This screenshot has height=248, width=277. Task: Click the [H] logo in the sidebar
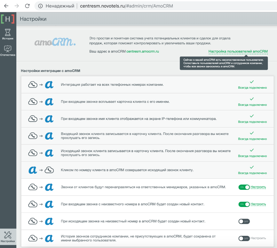[8, 19]
